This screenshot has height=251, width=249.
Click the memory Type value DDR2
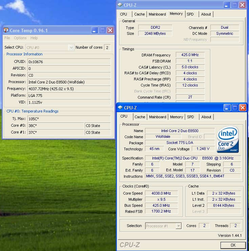click(155, 27)
